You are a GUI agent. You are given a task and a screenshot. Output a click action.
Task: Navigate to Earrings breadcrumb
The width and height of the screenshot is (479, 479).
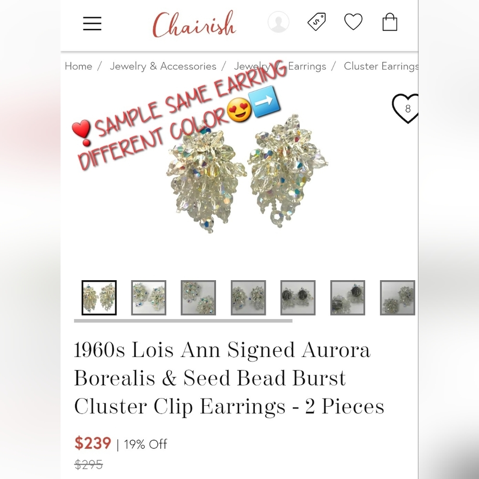tap(307, 66)
